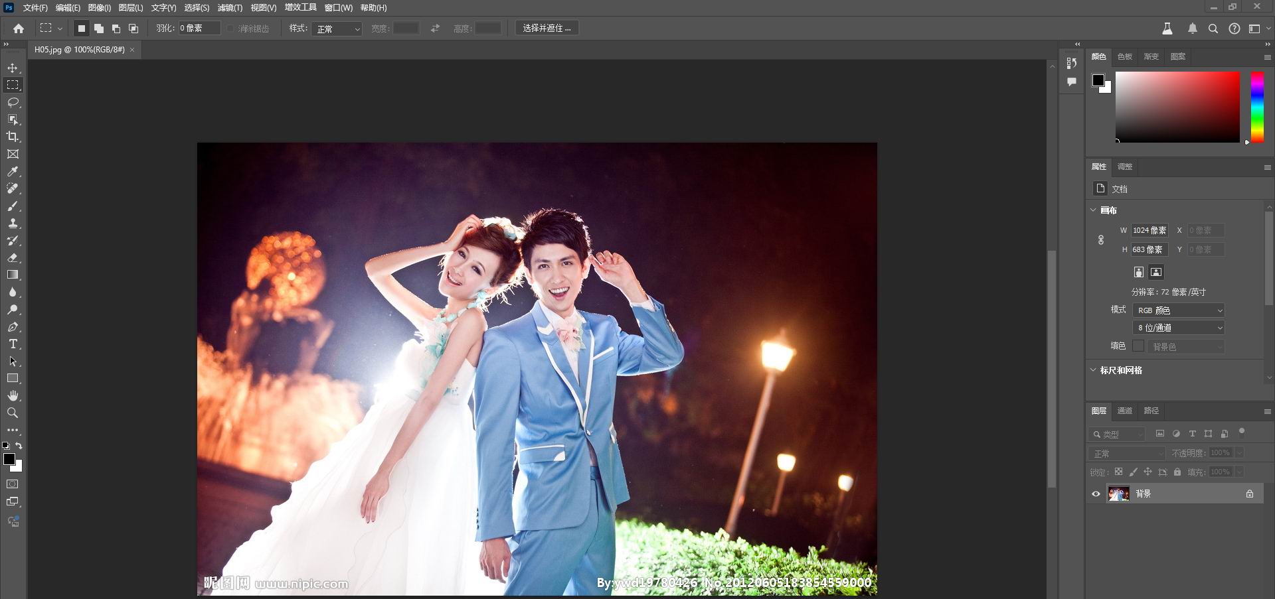Select the Rectangle shape tool

(13, 378)
